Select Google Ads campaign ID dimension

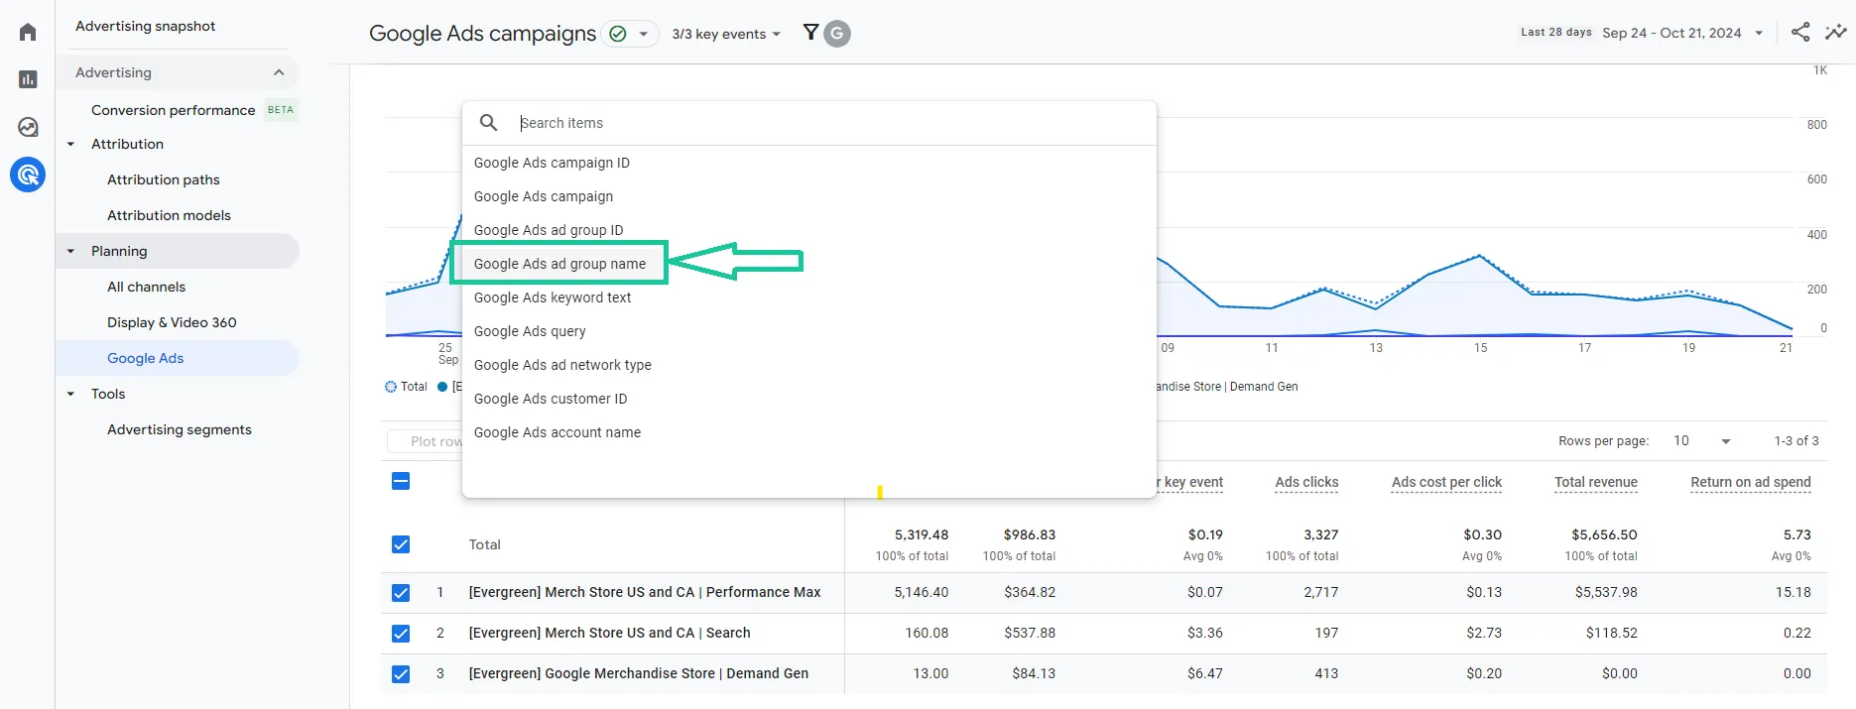(x=552, y=163)
